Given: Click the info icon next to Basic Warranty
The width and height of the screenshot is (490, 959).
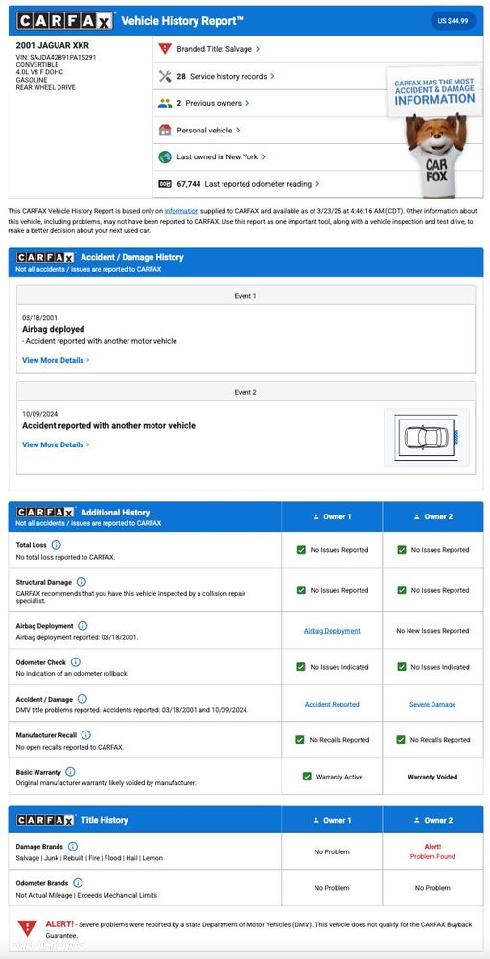Looking at the screenshot, I should tap(70, 771).
